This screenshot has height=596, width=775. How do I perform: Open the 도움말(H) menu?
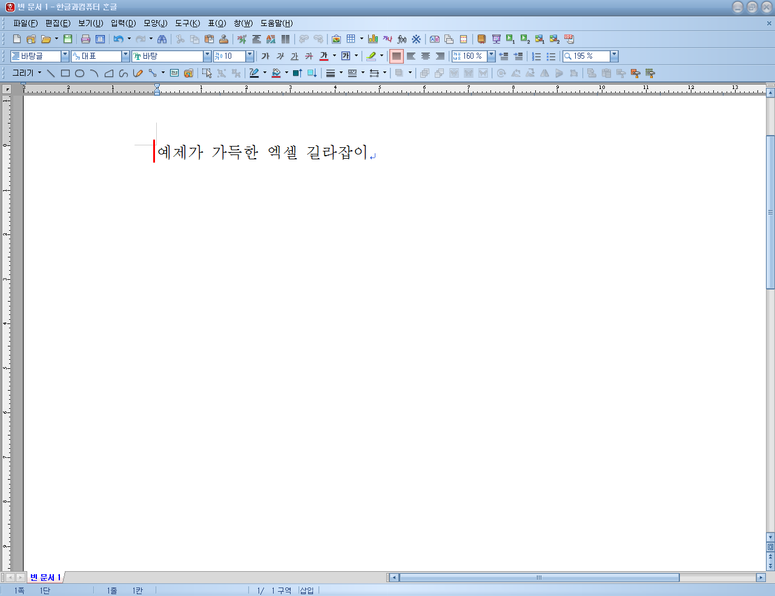click(276, 23)
